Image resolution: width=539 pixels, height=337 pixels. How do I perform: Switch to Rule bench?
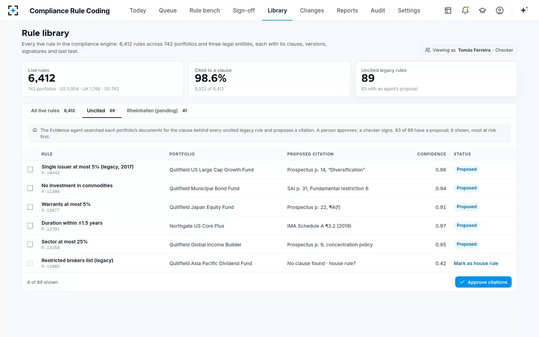coord(205,10)
